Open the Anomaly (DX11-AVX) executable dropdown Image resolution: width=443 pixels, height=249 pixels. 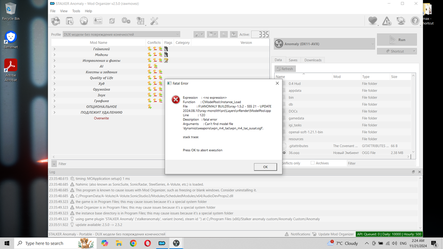pyautogui.click(x=324, y=44)
